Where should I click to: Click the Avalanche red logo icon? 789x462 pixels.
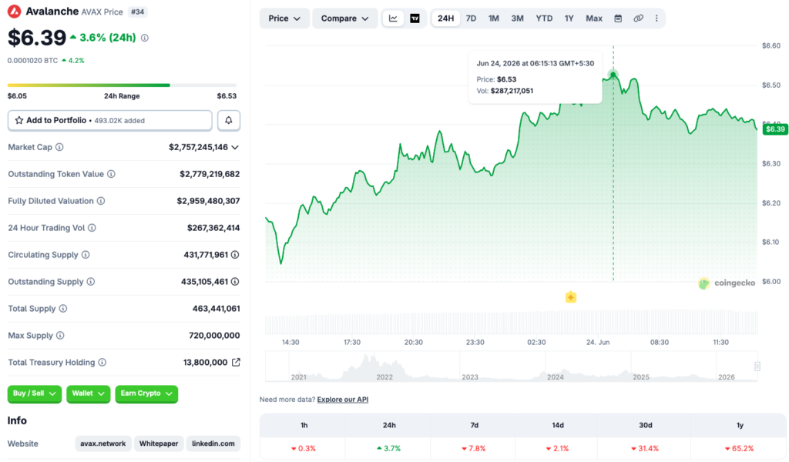click(x=15, y=11)
